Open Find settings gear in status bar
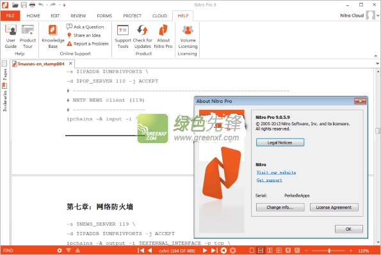Screen dimensions: 381x255 (60, 251)
